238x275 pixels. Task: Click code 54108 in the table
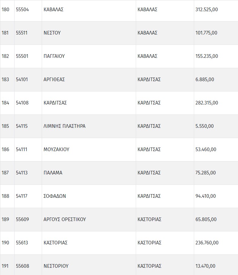click(x=22, y=103)
